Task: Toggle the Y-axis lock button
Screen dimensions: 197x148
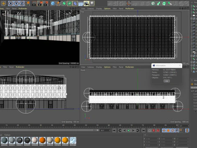Action: pyautogui.click(x=16, y=3)
